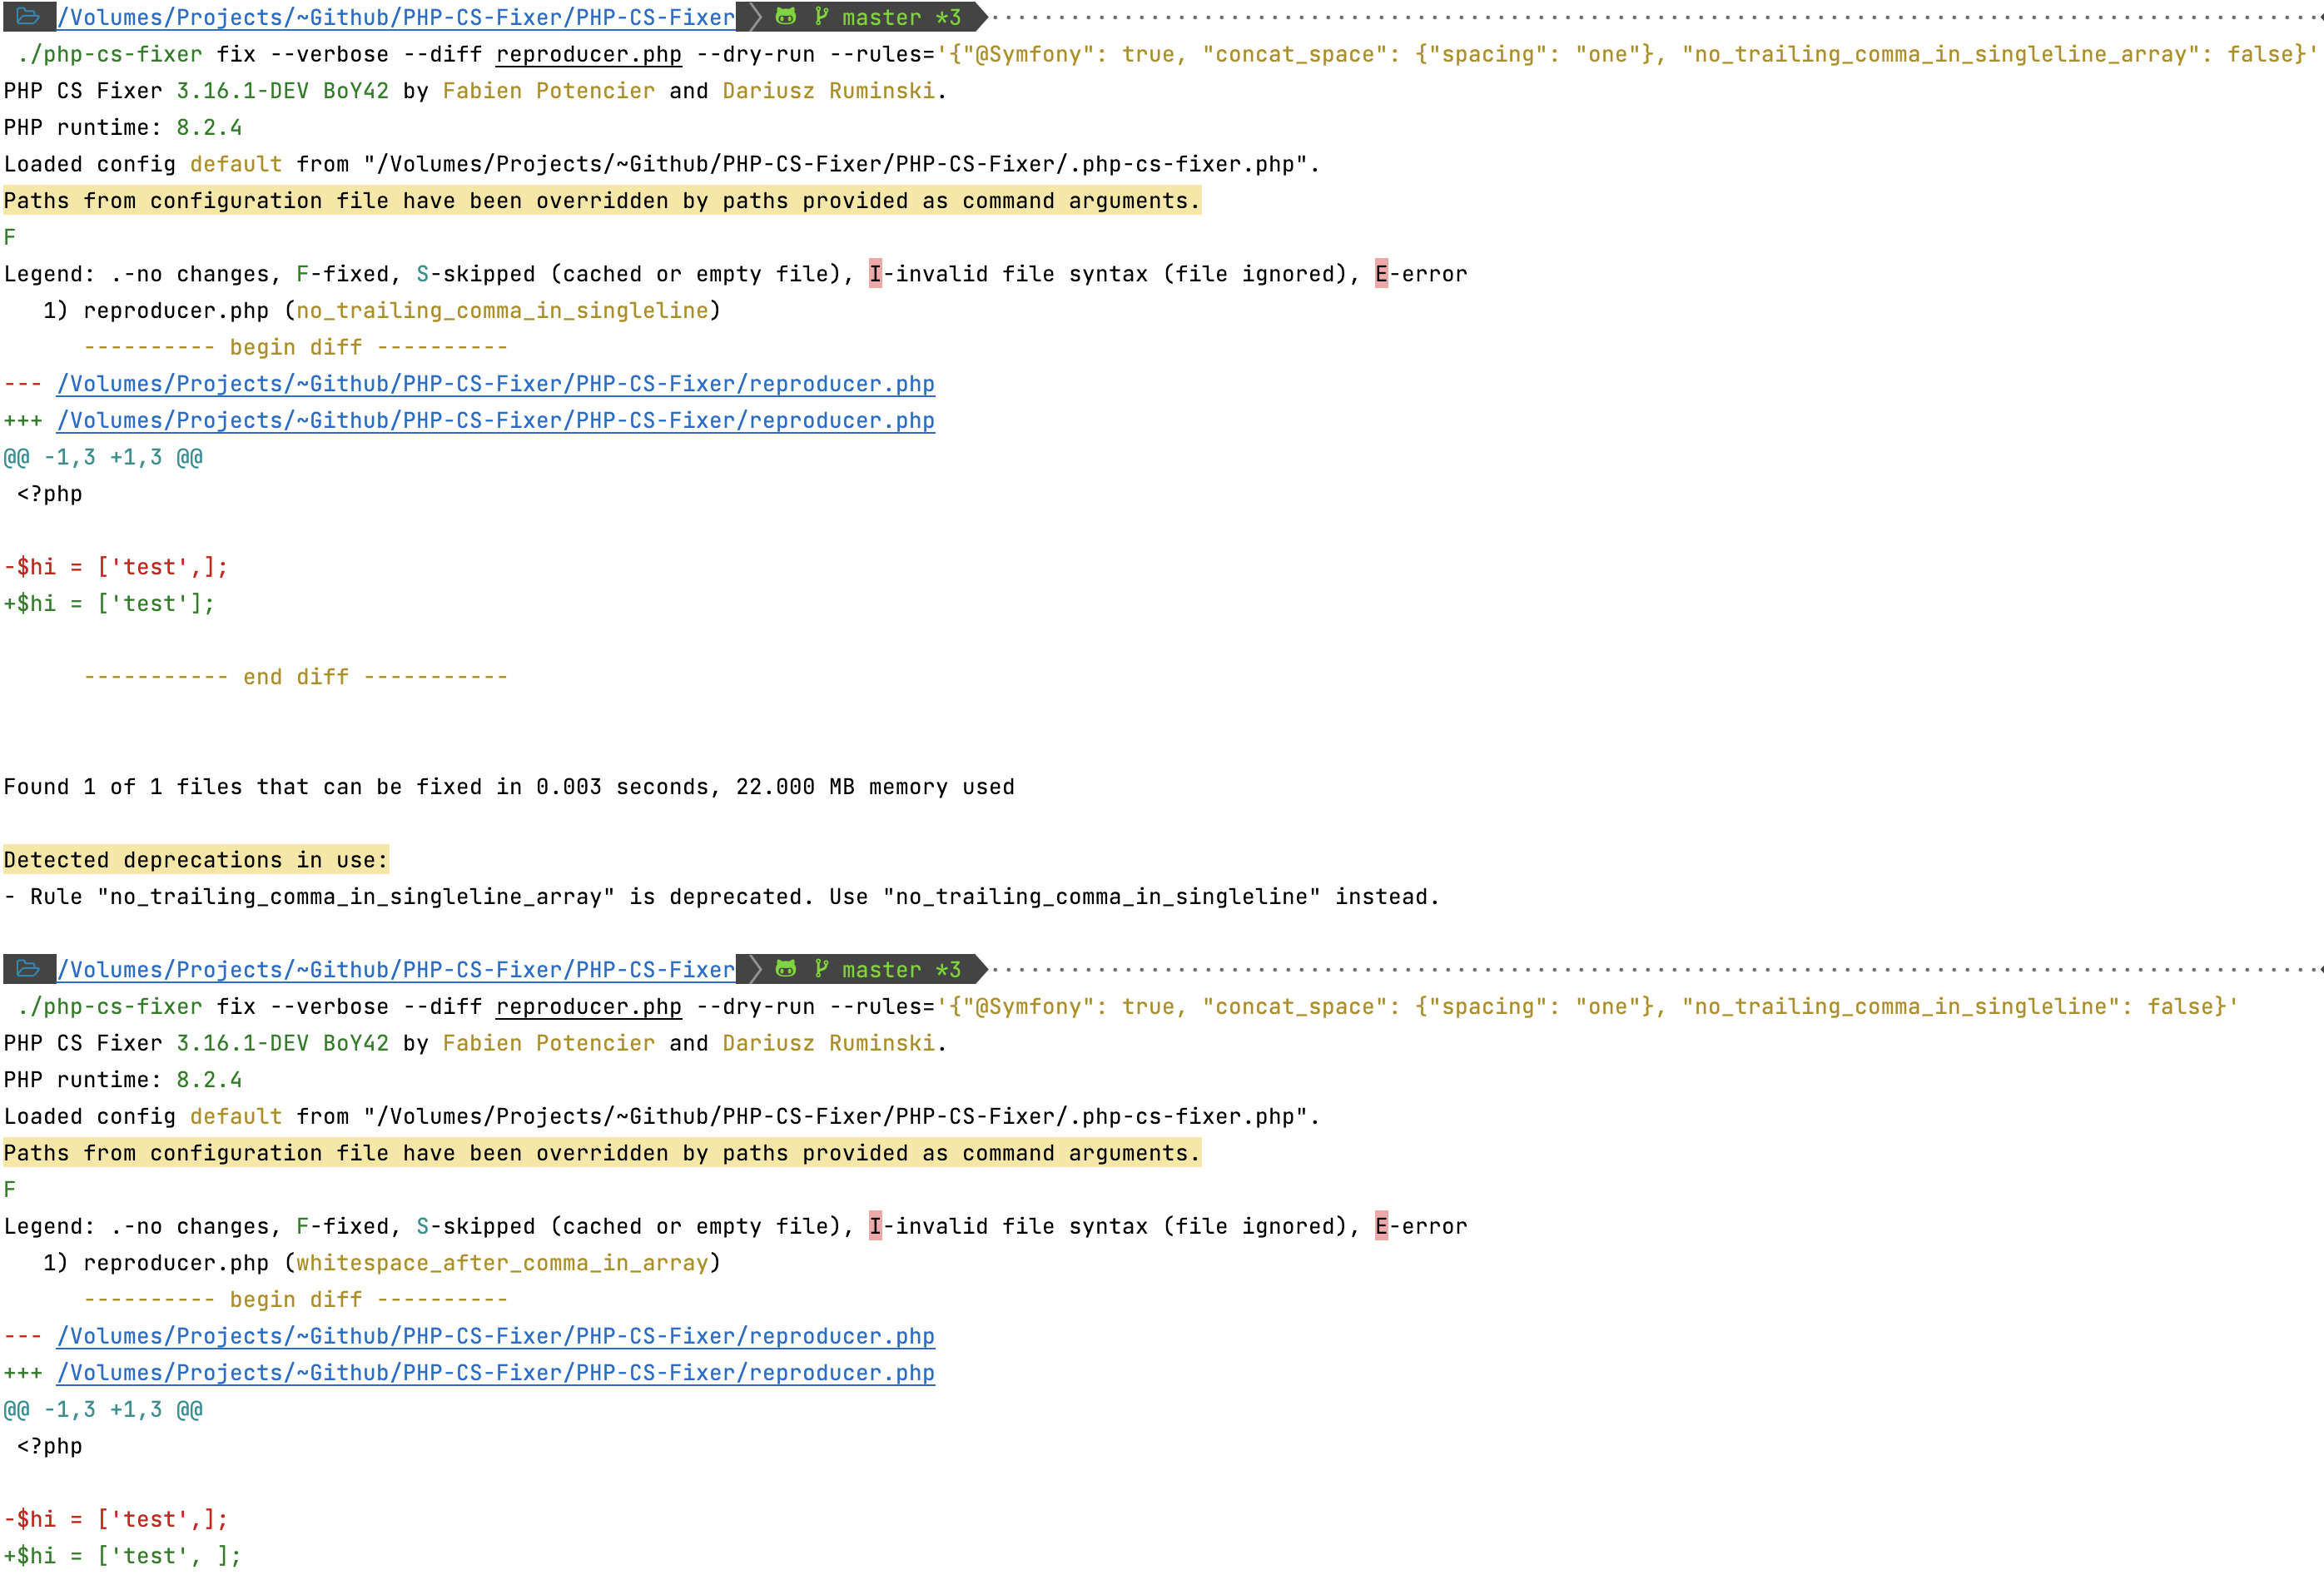This screenshot has height=1590, width=2324.
Task: Select the git branch icon in the lower prompt
Action: [x=820, y=969]
